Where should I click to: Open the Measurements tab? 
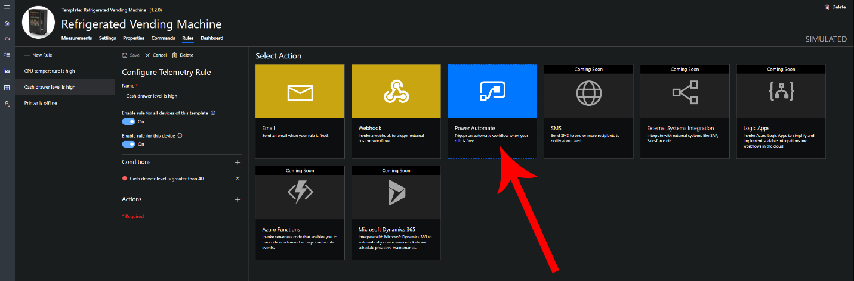coord(76,38)
